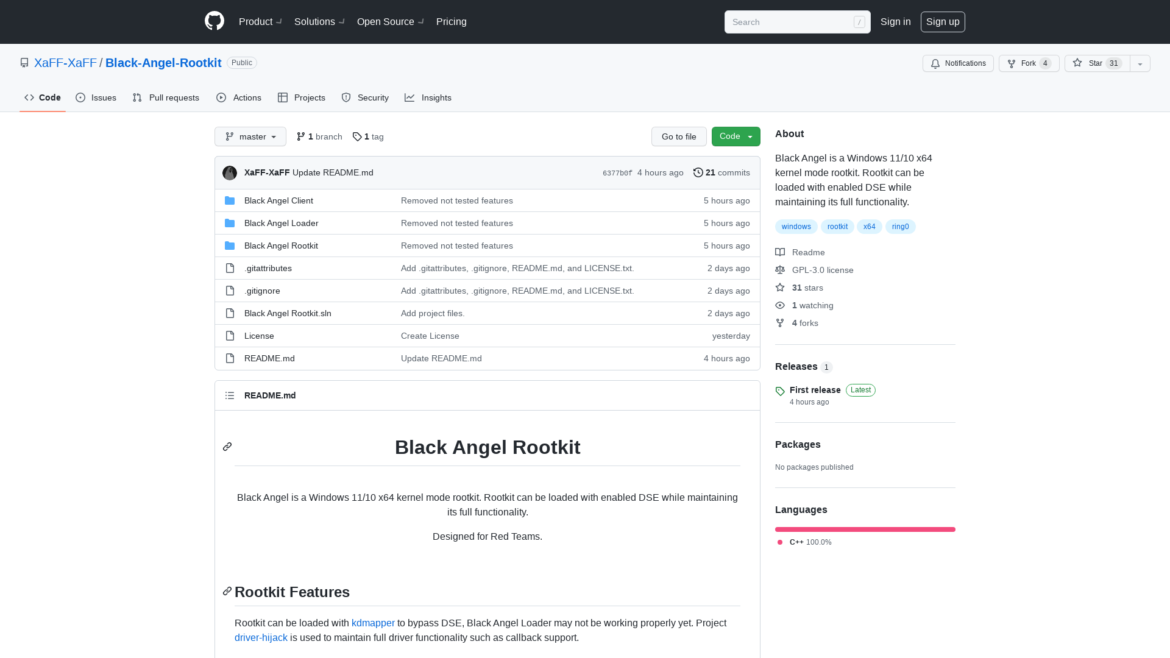Open the XaFF-XaFF owner link

(x=65, y=63)
